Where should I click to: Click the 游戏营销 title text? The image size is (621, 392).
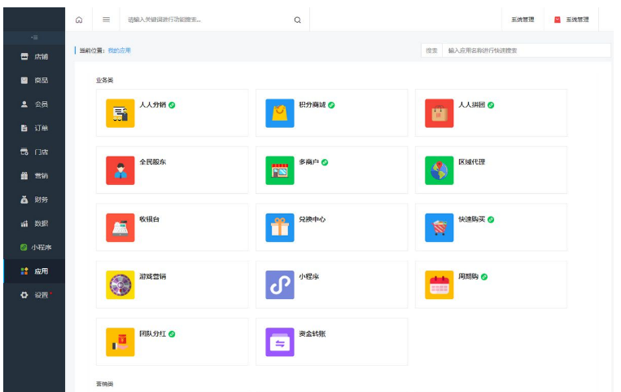(x=152, y=276)
